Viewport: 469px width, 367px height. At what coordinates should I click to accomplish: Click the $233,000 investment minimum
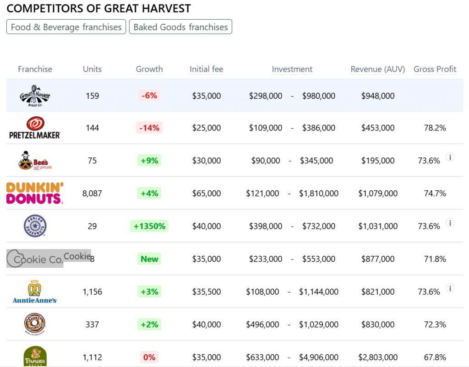(266, 259)
